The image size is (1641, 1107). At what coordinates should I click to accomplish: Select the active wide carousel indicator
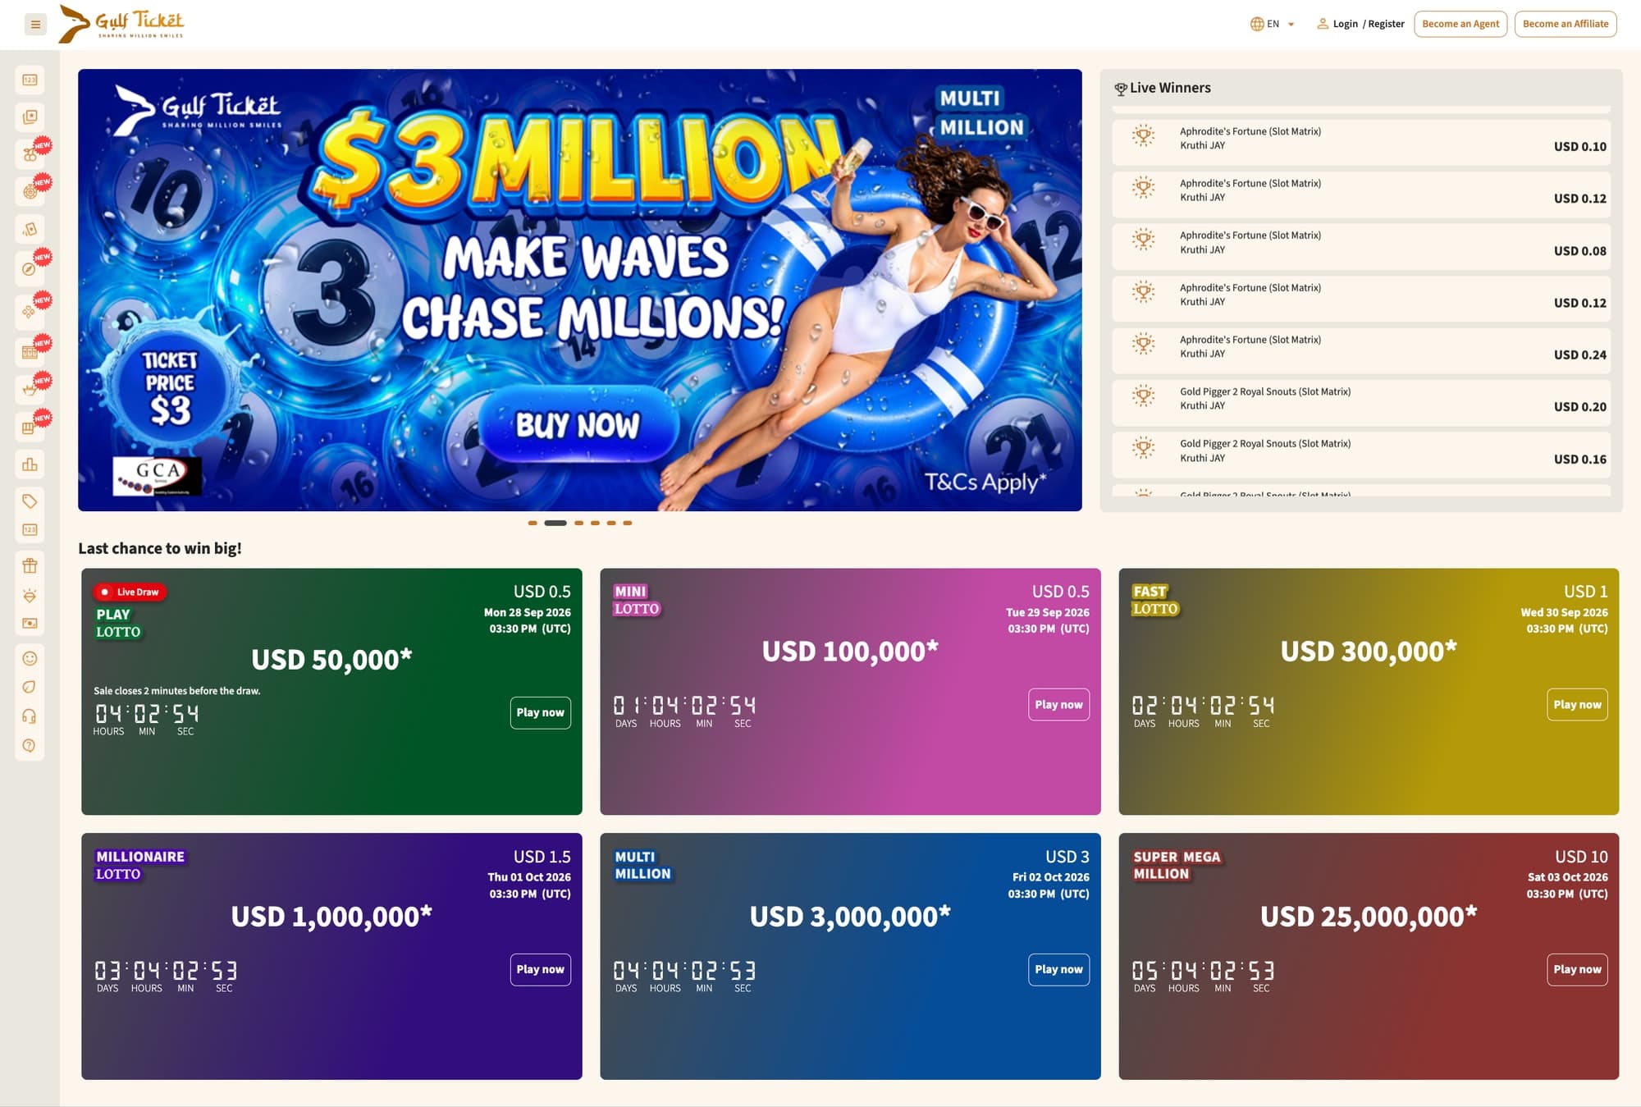[x=555, y=523]
